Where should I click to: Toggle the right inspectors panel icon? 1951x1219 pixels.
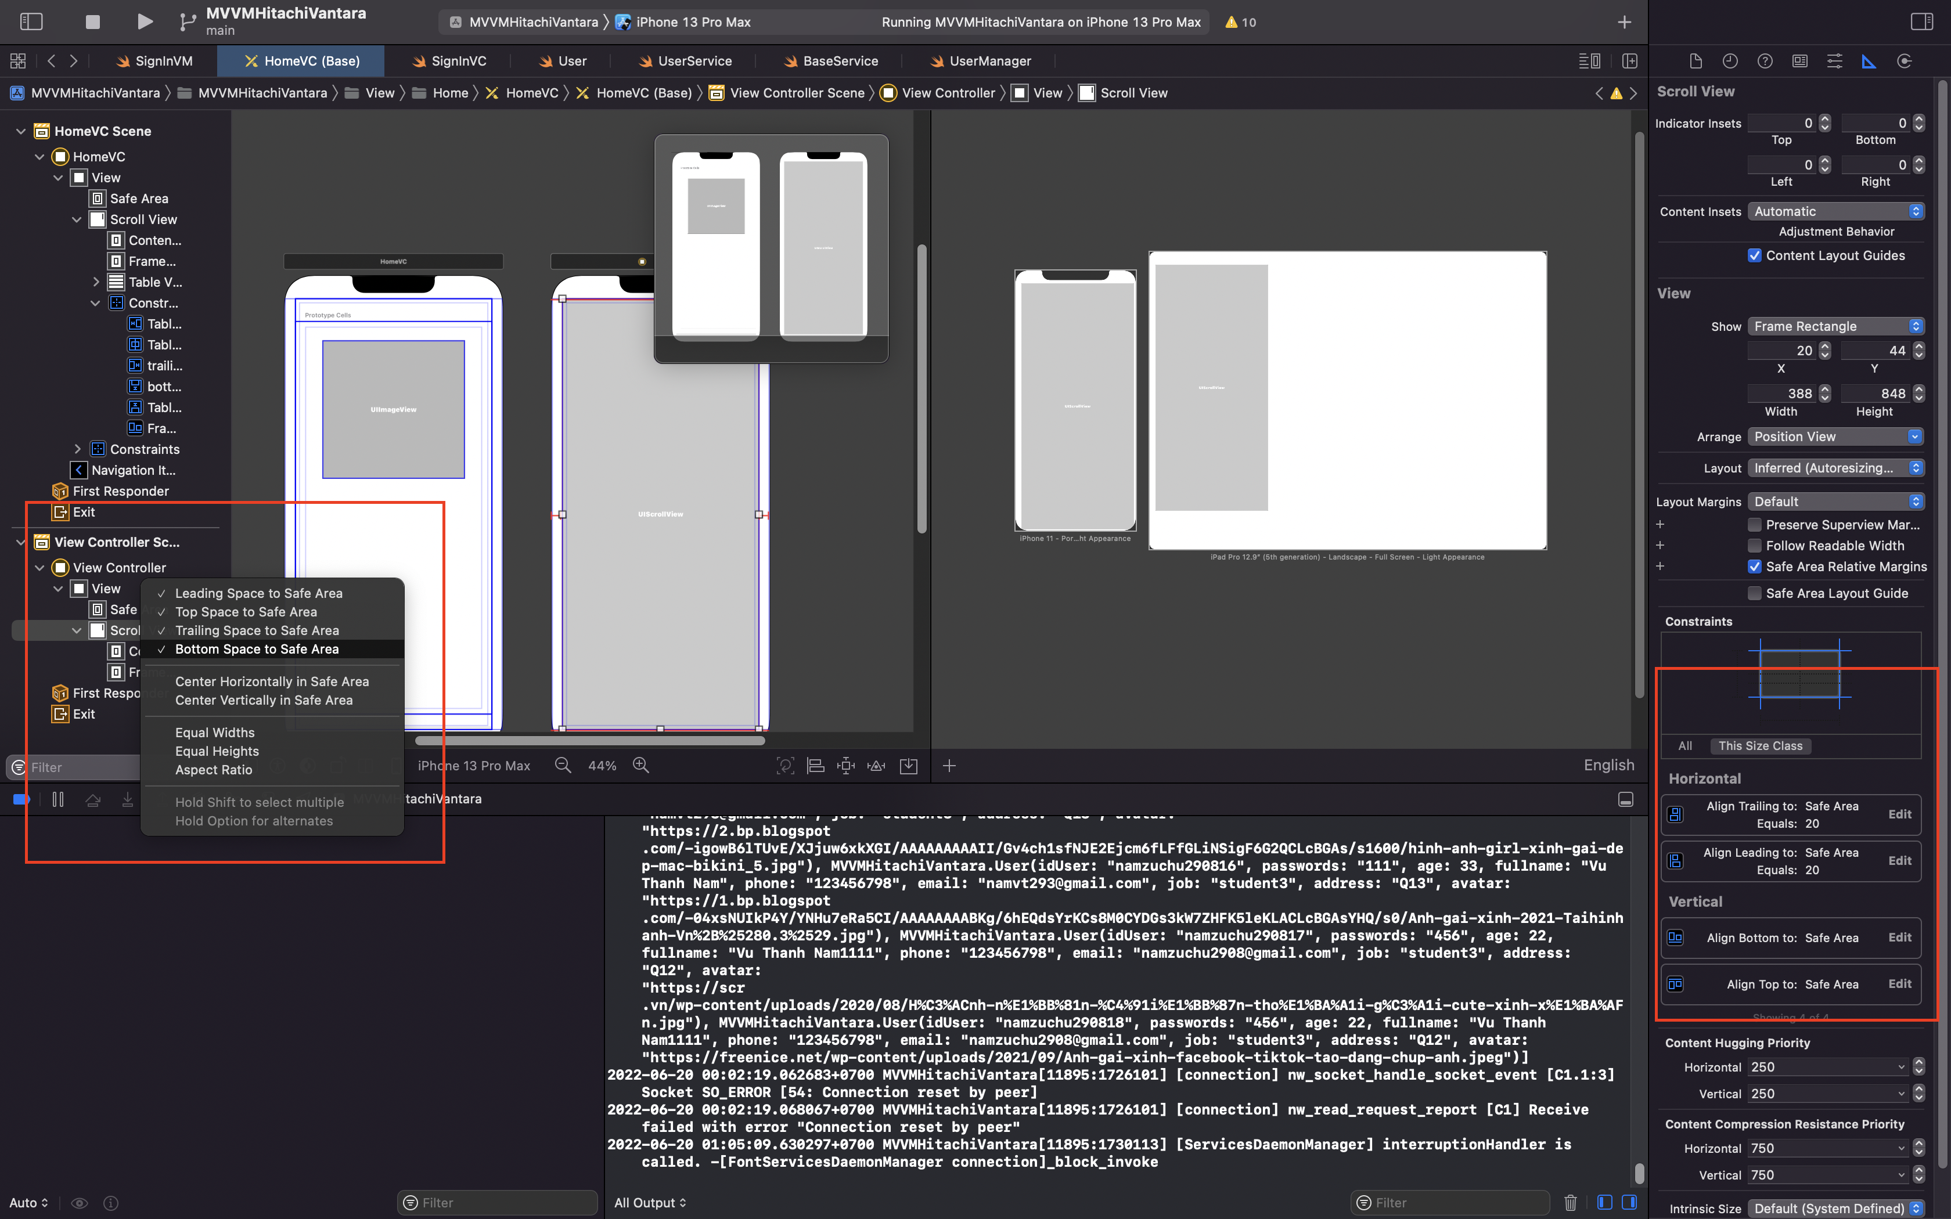(x=1922, y=22)
